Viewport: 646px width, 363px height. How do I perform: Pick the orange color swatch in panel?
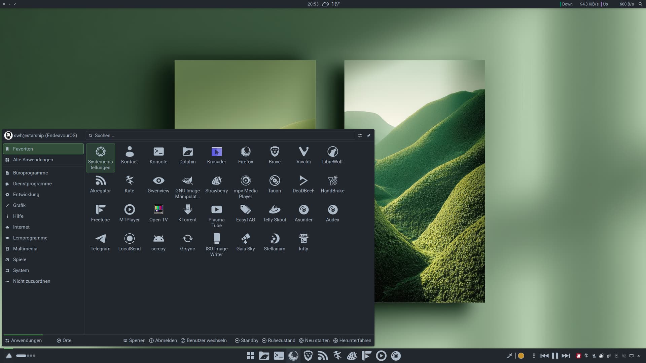(x=521, y=356)
